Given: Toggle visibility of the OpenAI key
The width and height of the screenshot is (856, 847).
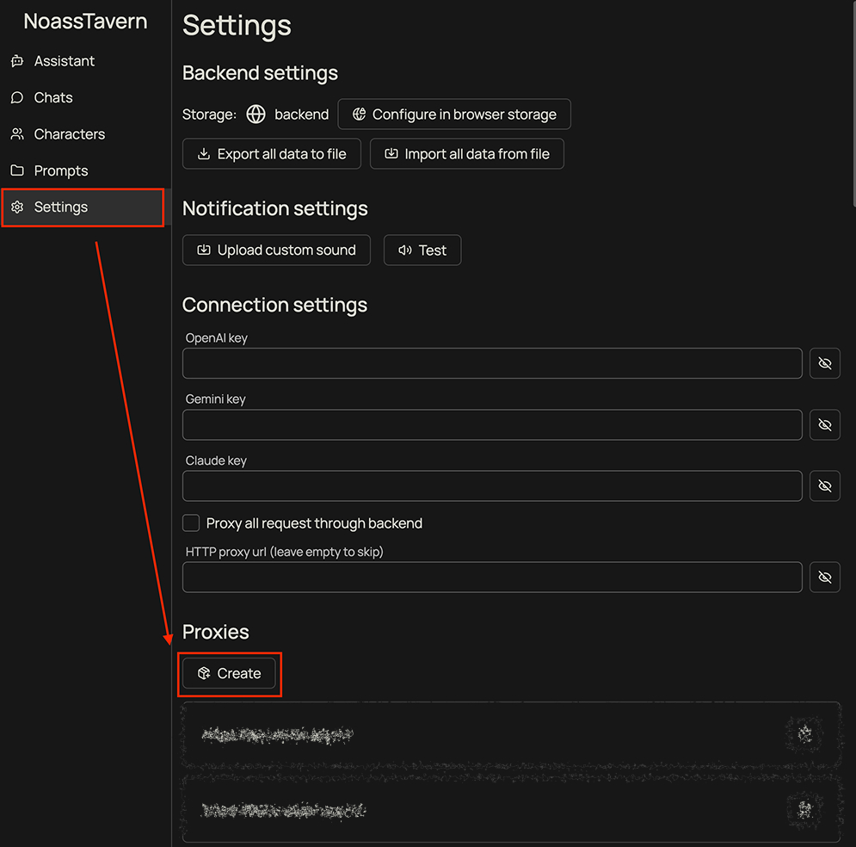Looking at the screenshot, I should click(824, 363).
